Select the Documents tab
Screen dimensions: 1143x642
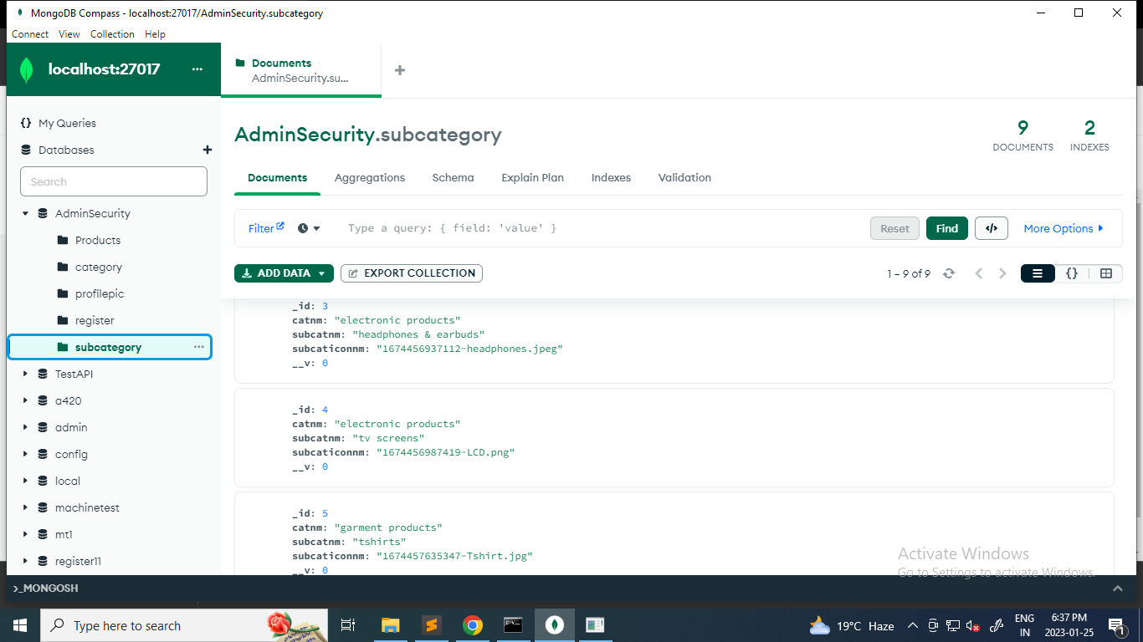click(x=277, y=177)
